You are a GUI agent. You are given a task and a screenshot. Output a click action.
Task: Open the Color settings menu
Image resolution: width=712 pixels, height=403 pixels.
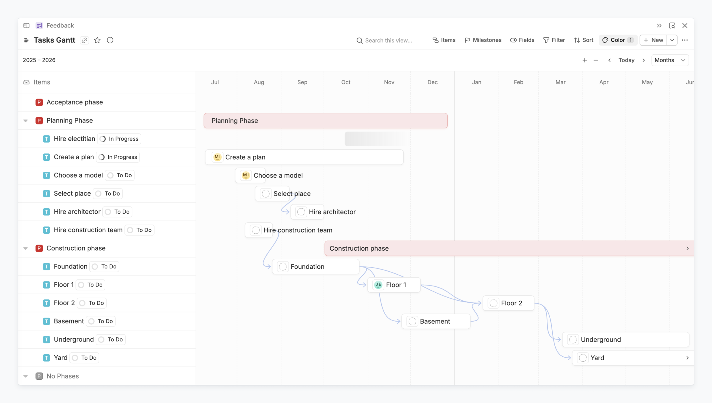pos(618,40)
